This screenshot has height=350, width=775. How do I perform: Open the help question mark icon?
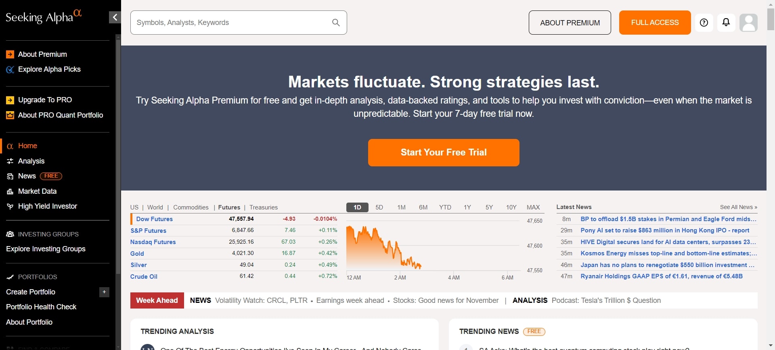coord(704,23)
